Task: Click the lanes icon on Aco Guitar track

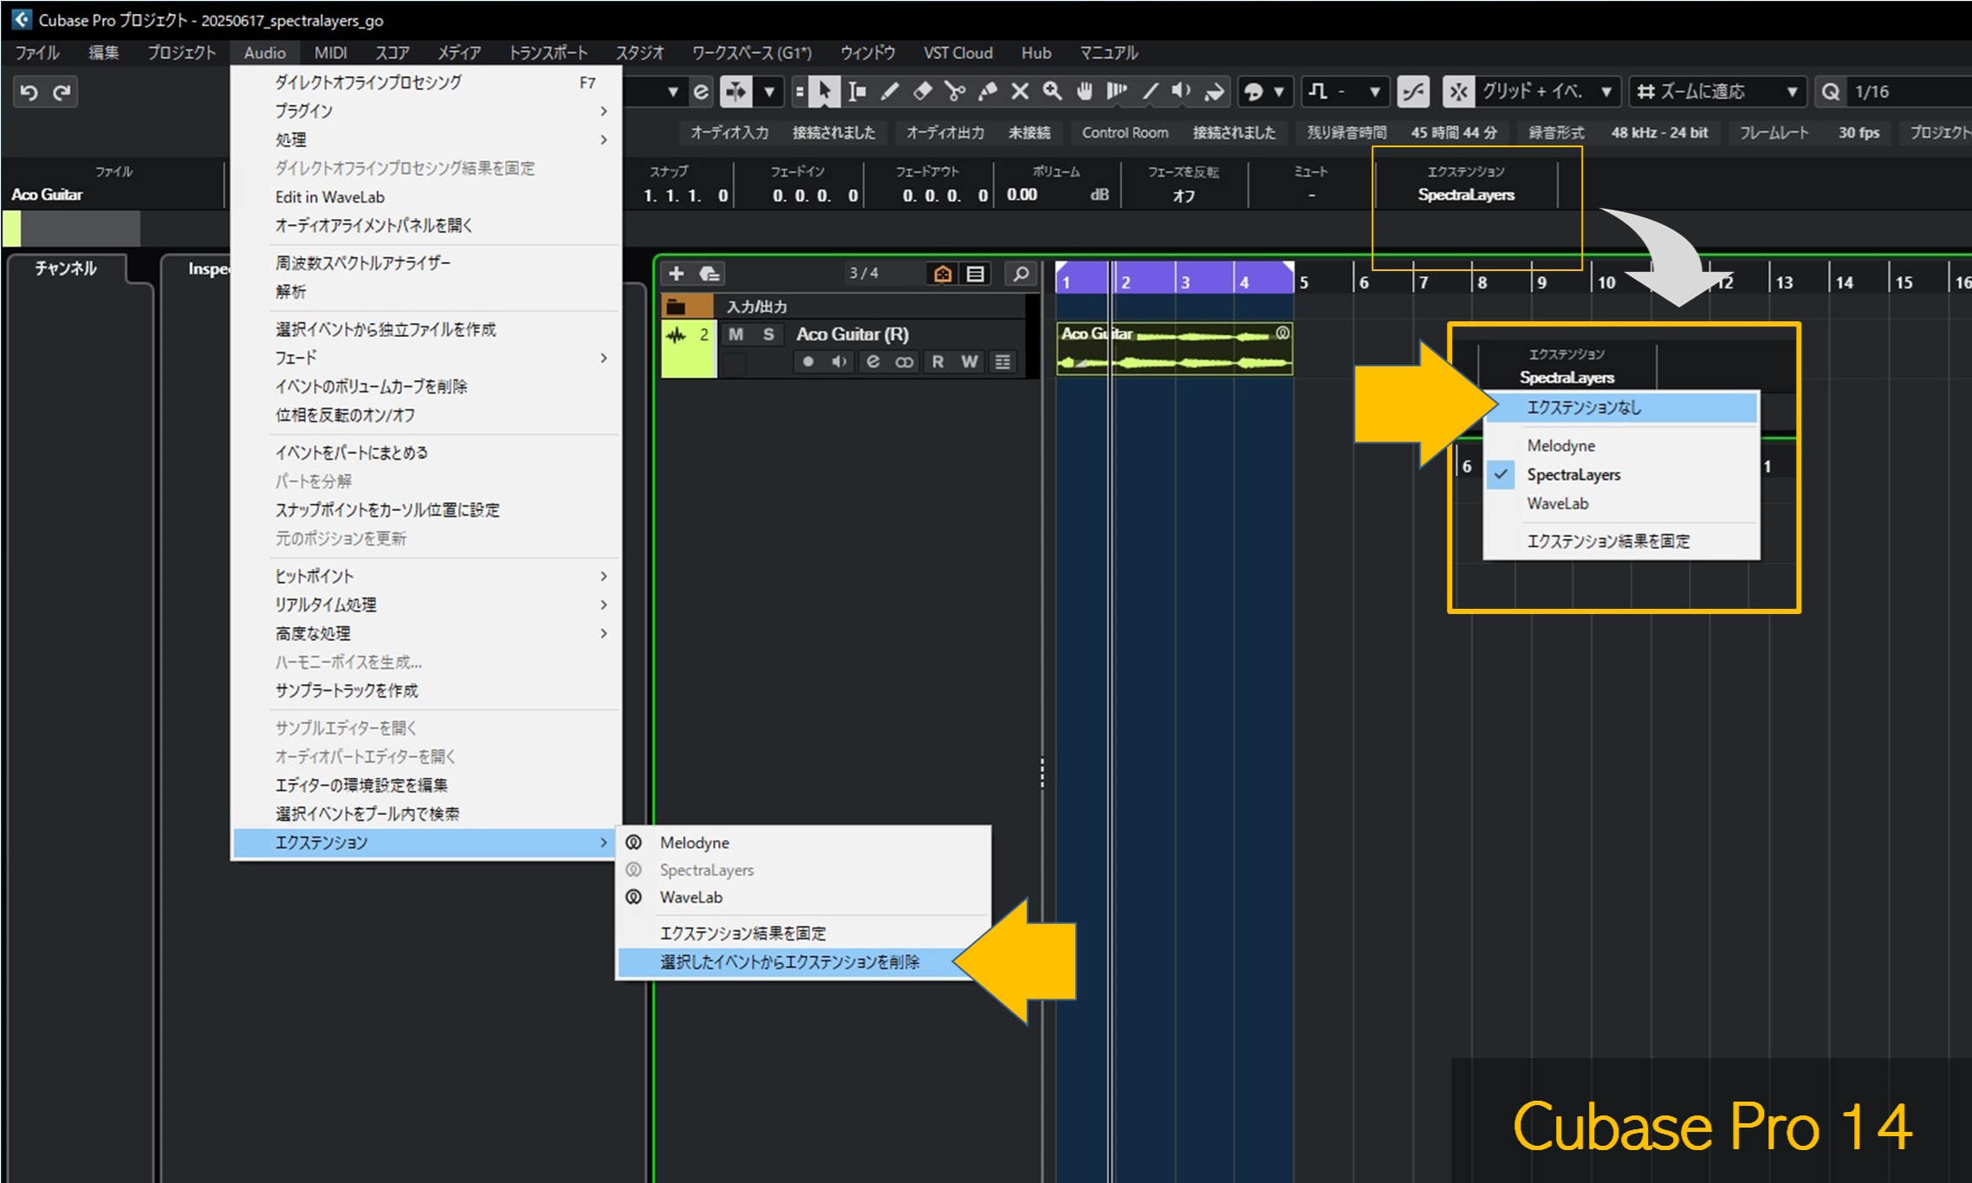Action: click(x=1002, y=362)
